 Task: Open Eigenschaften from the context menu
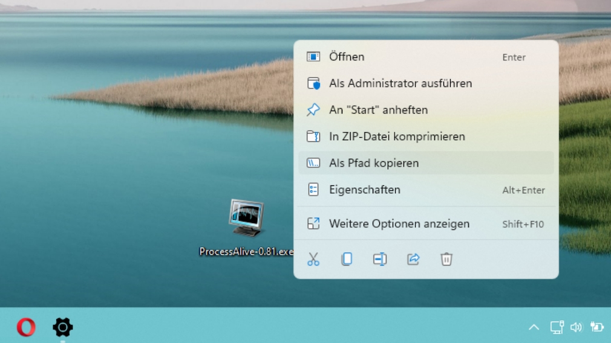426,190
